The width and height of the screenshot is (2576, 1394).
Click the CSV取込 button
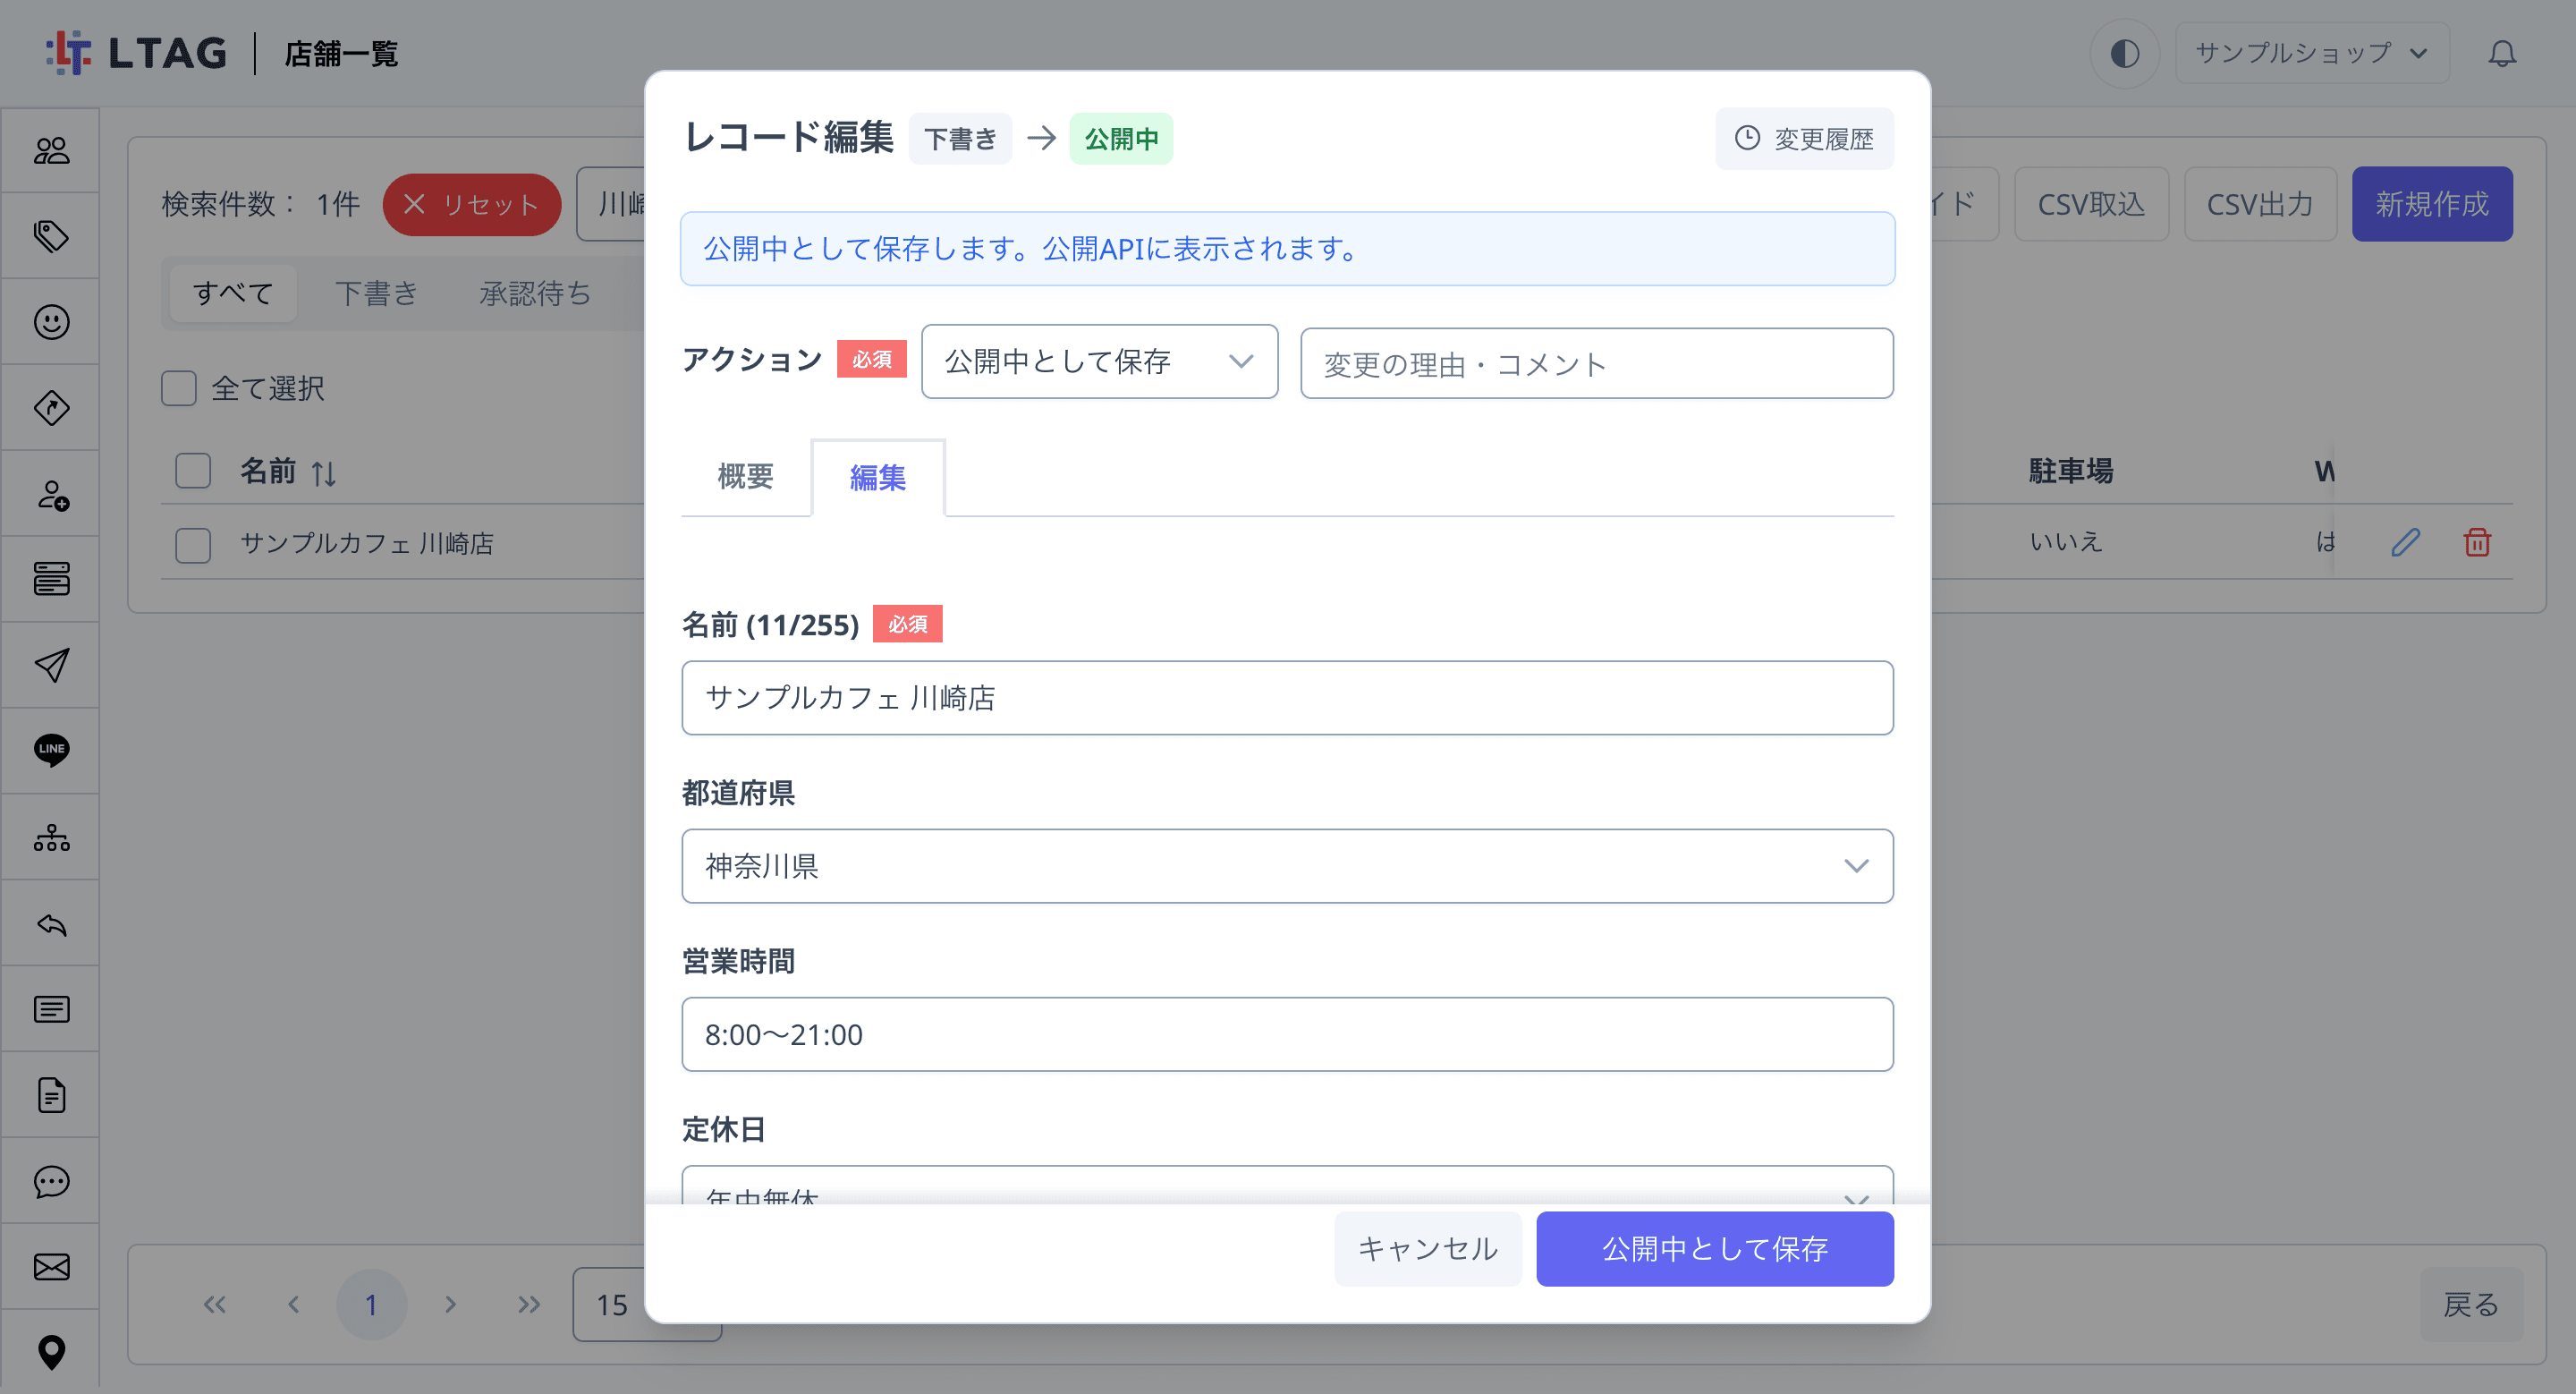click(2091, 204)
